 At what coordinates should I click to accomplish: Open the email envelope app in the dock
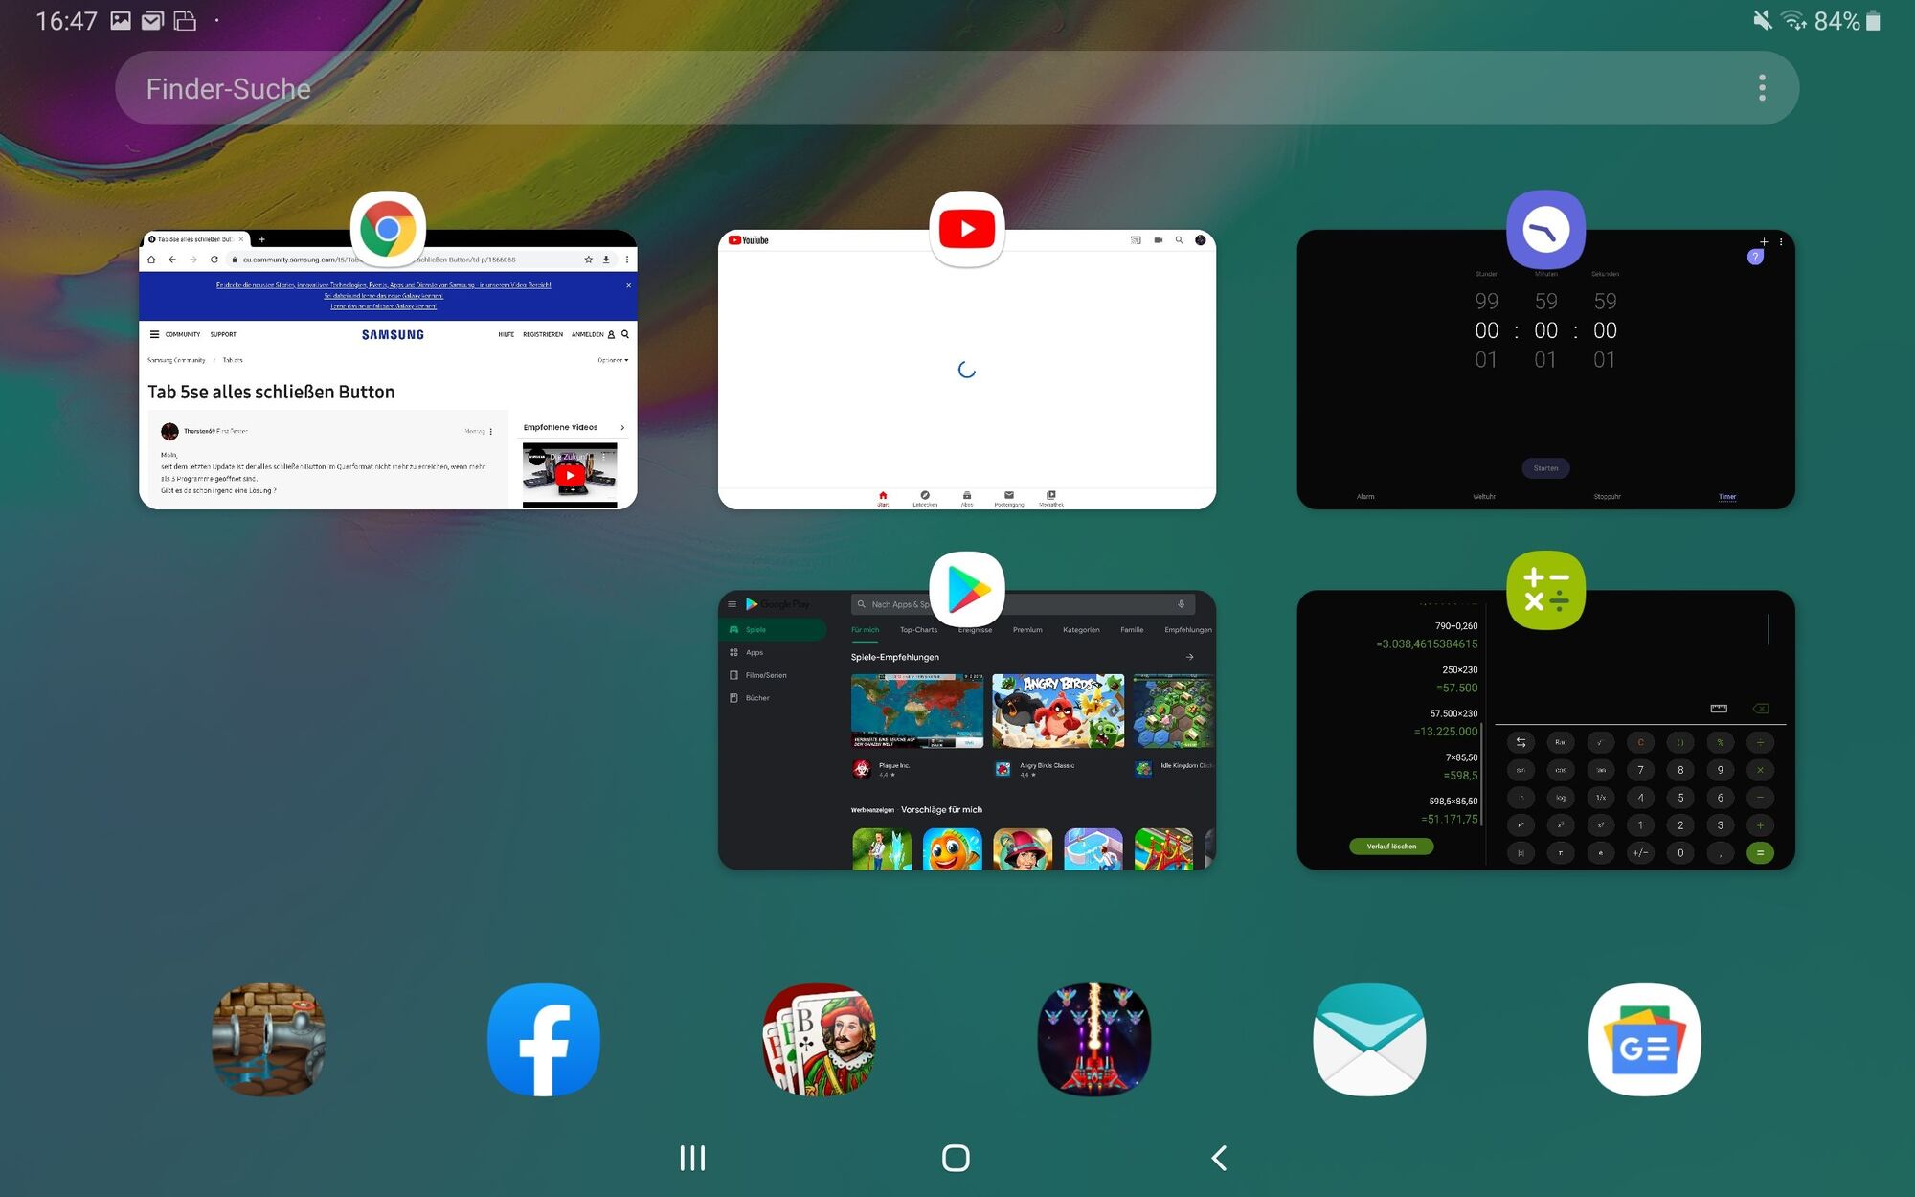click(x=1369, y=1039)
